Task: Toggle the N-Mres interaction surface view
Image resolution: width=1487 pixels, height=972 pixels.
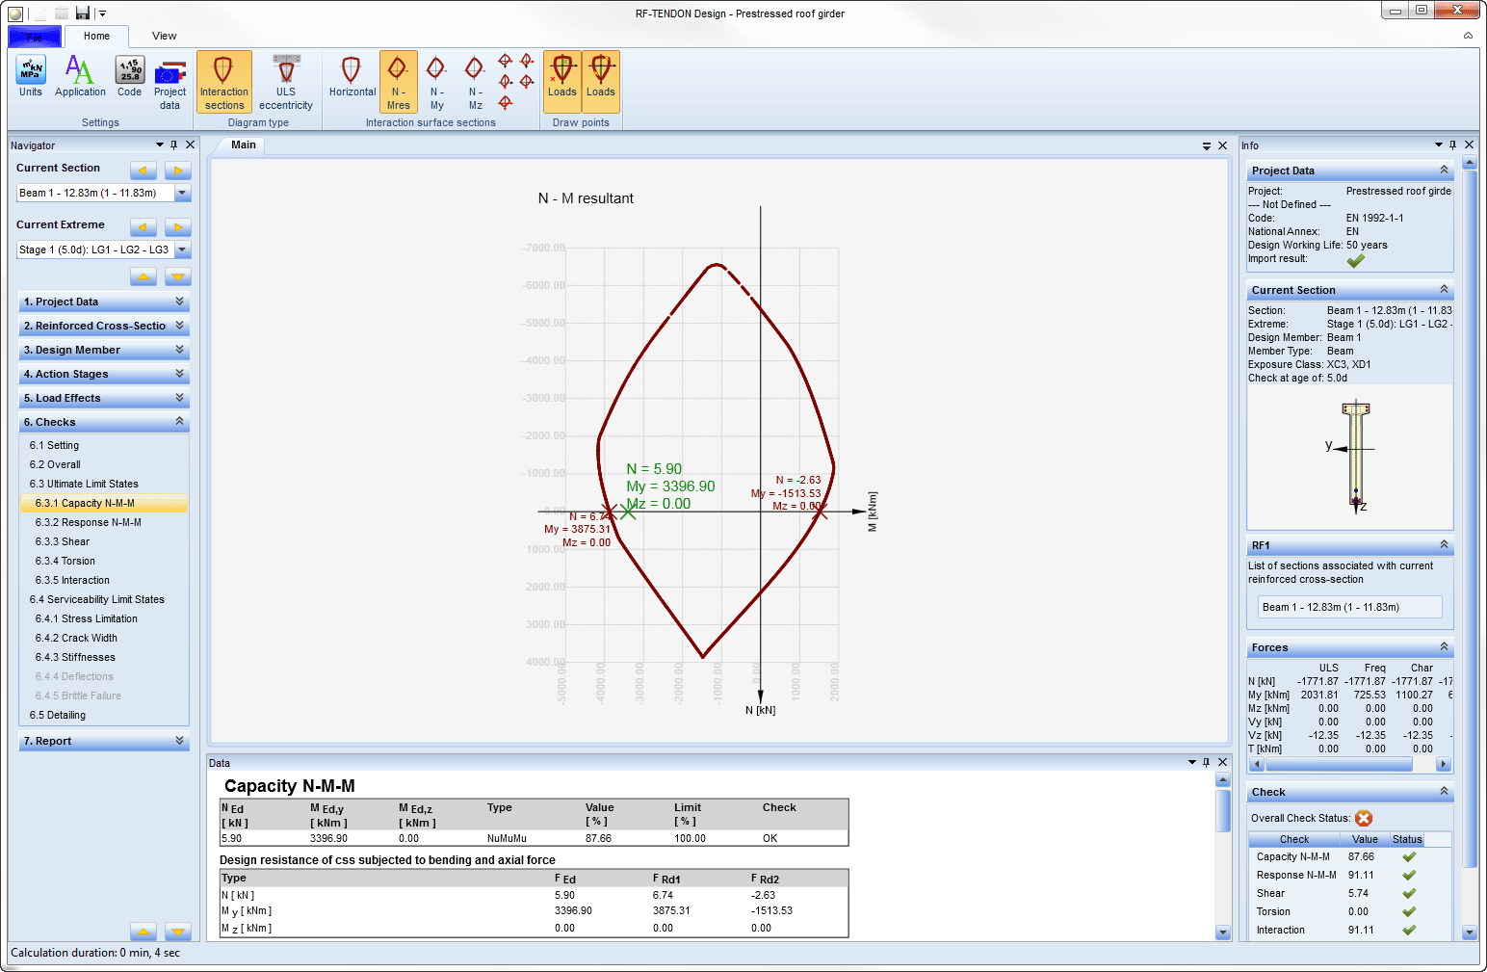Action: pyautogui.click(x=398, y=81)
